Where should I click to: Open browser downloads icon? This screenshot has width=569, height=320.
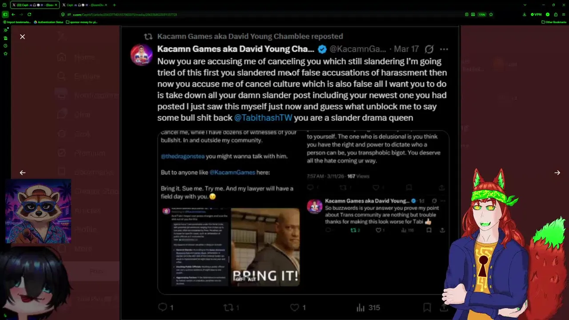click(525, 14)
